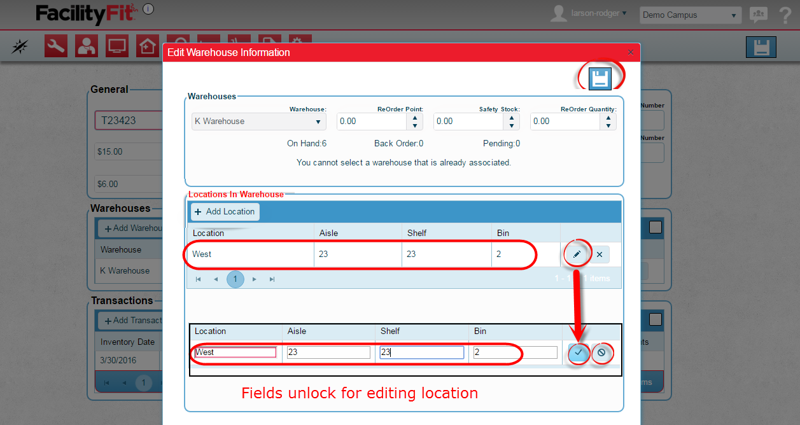Click the Shelf input field in edit row
Image resolution: width=800 pixels, height=425 pixels.
click(421, 352)
